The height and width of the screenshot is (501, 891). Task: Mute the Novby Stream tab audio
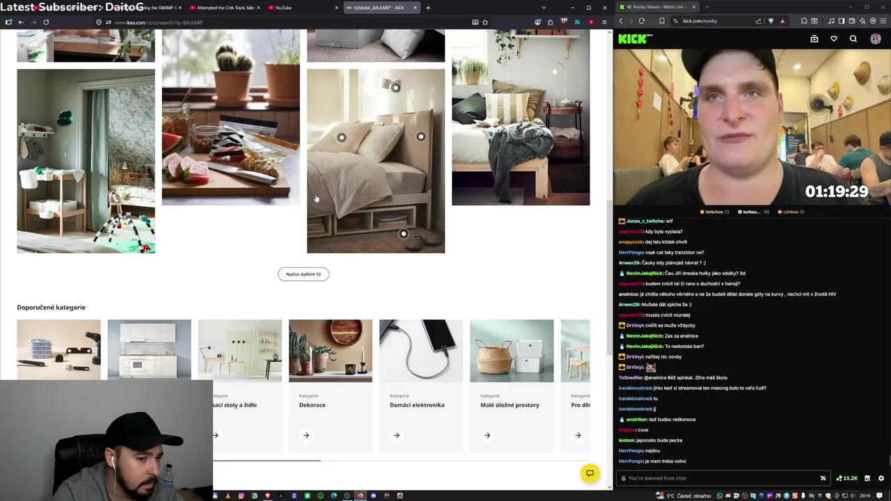(629, 7)
